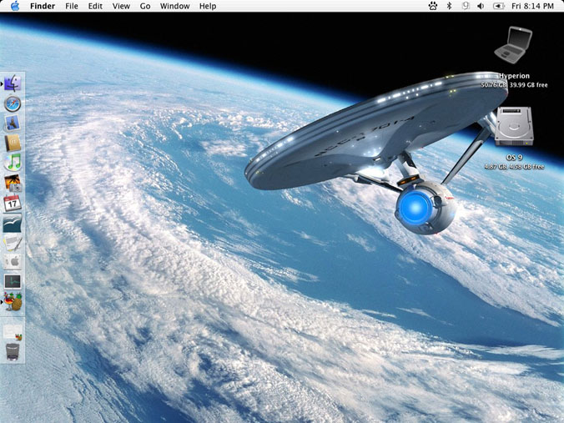Viewport: 564px width, 423px height.
Task: Click the '50.76 GB, 39.99 GB free' text
Action: coord(515,85)
